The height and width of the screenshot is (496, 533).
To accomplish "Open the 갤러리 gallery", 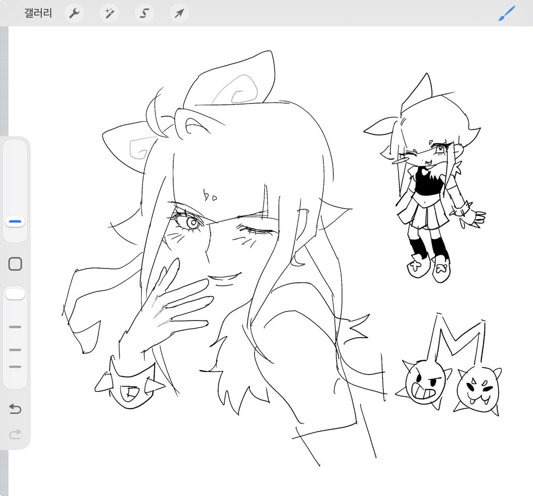I will point(38,13).
